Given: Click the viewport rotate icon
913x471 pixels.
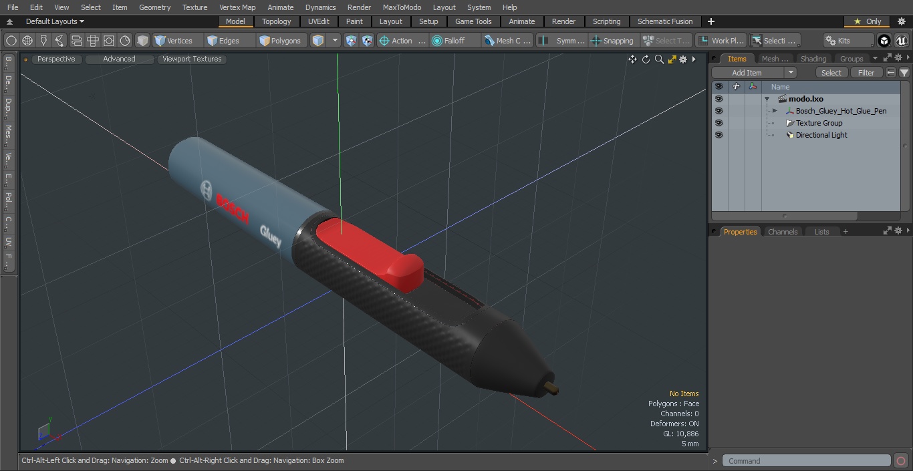Looking at the screenshot, I should click(646, 59).
